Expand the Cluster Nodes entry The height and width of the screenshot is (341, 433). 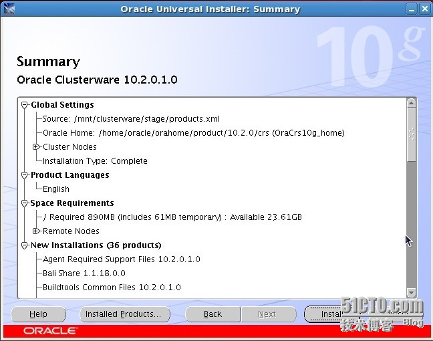click(36, 146)
